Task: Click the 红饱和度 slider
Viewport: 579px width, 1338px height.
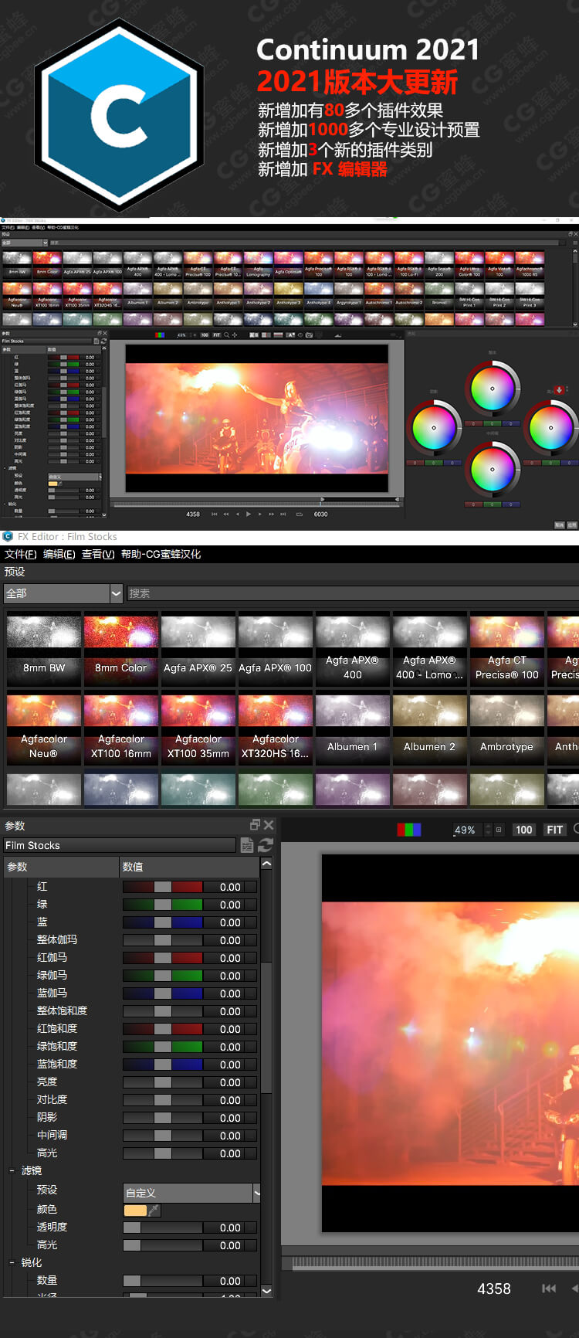Action: [x=163, y=1029]
